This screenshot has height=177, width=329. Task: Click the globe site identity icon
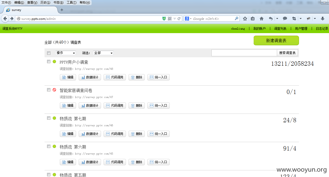[18, 19]
